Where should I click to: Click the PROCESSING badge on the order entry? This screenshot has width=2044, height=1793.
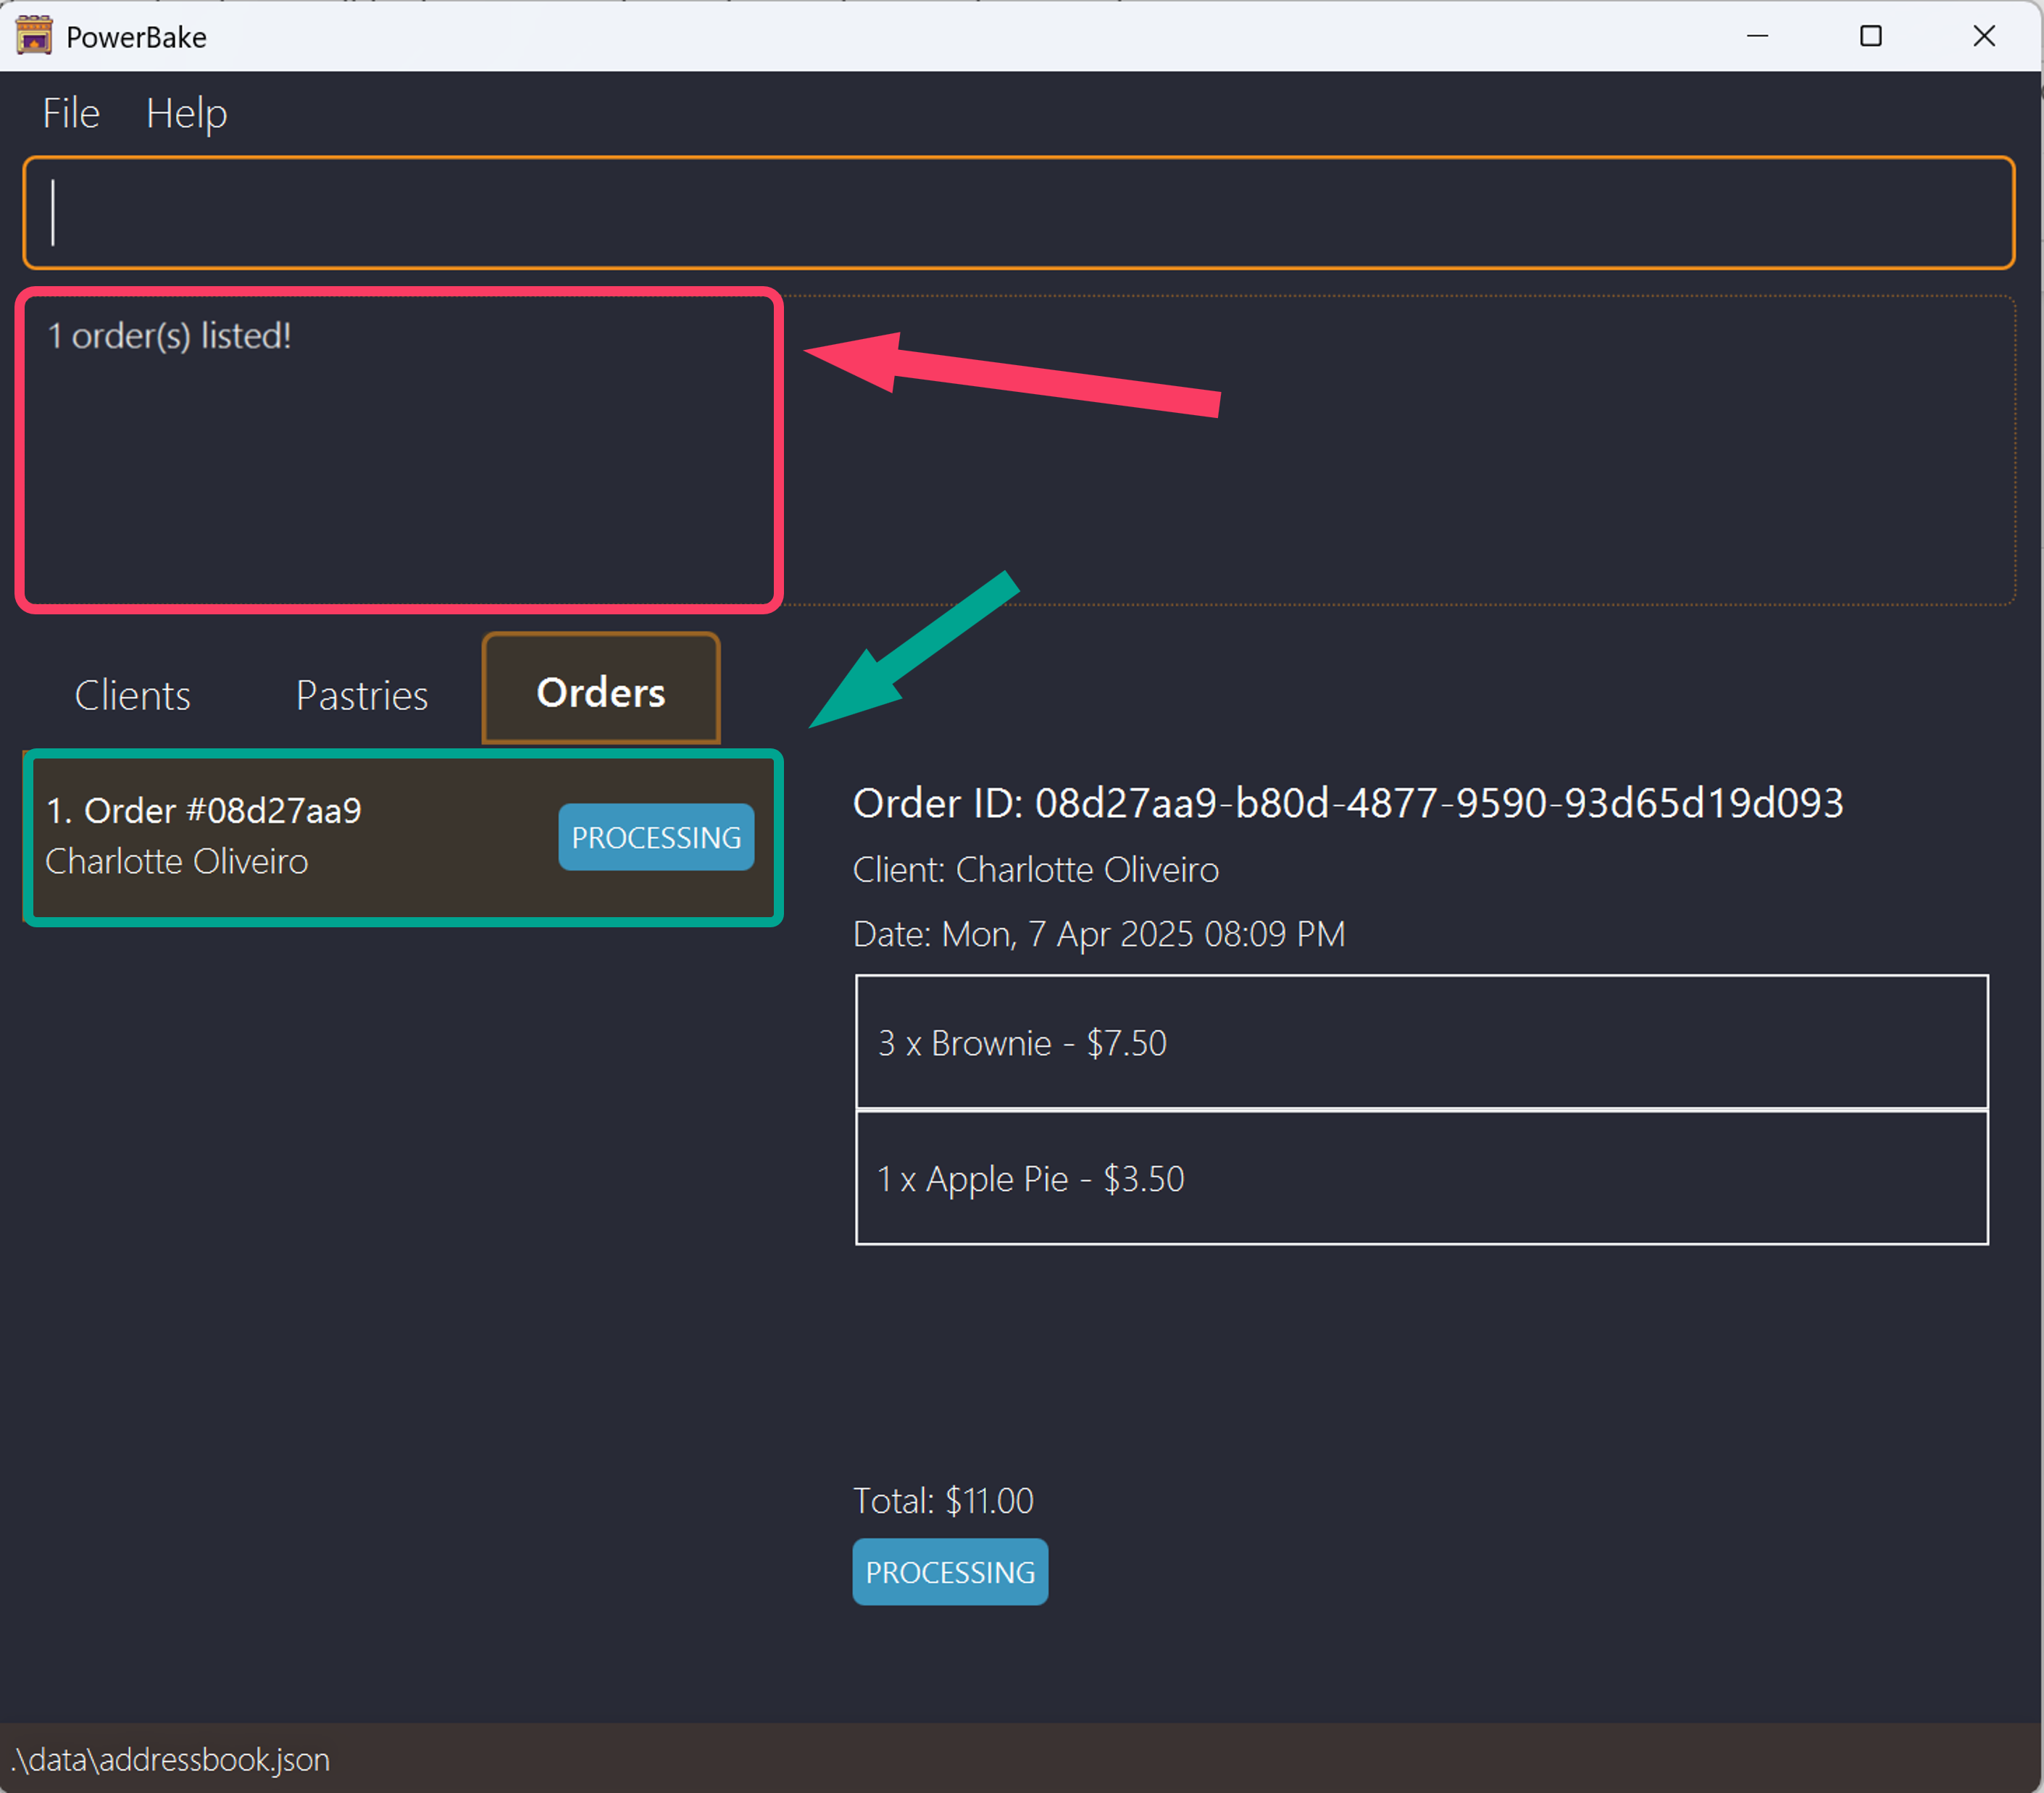coord(656,837)
